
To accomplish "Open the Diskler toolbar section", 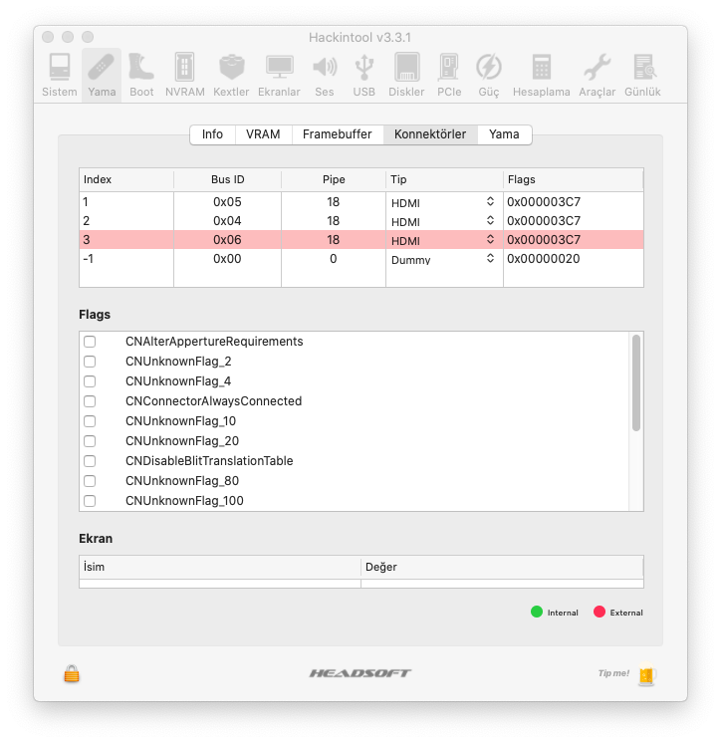I will [x=406, y=75].
